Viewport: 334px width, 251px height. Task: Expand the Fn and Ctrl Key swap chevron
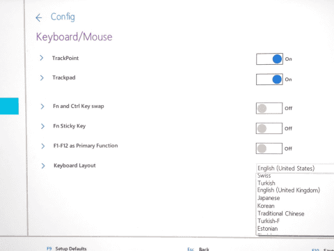(x=42, y=107)
